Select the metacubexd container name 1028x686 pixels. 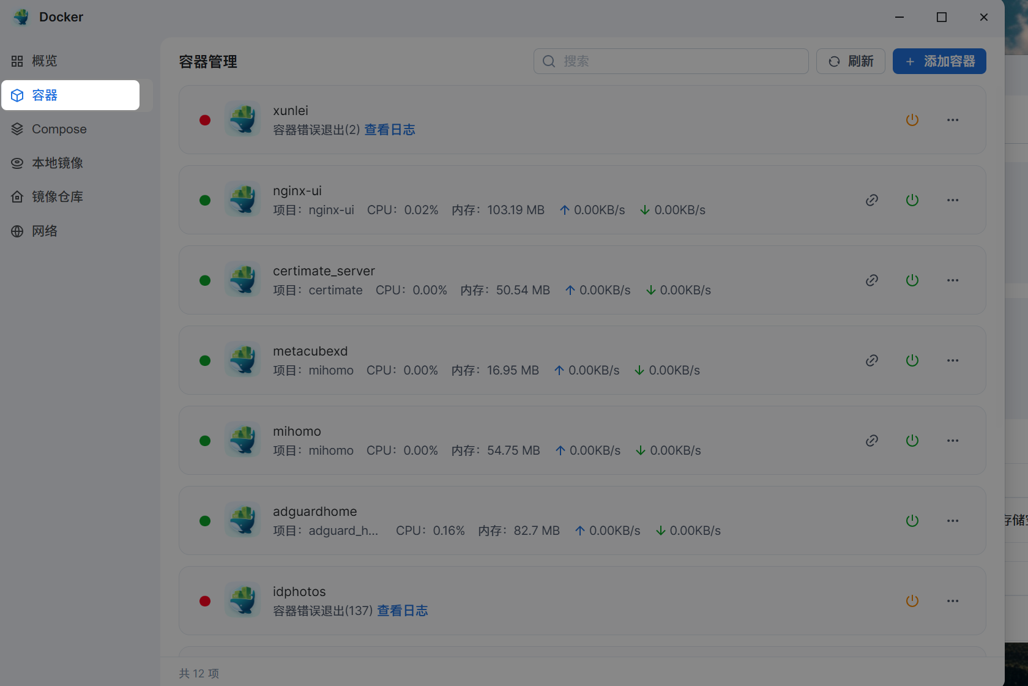(x=310, y=351)
